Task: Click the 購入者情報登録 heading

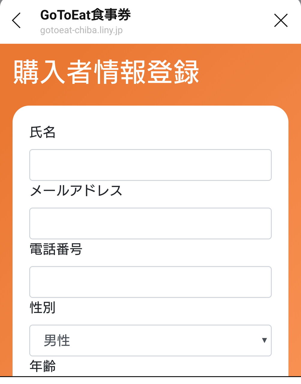Action: coord(106,72)
